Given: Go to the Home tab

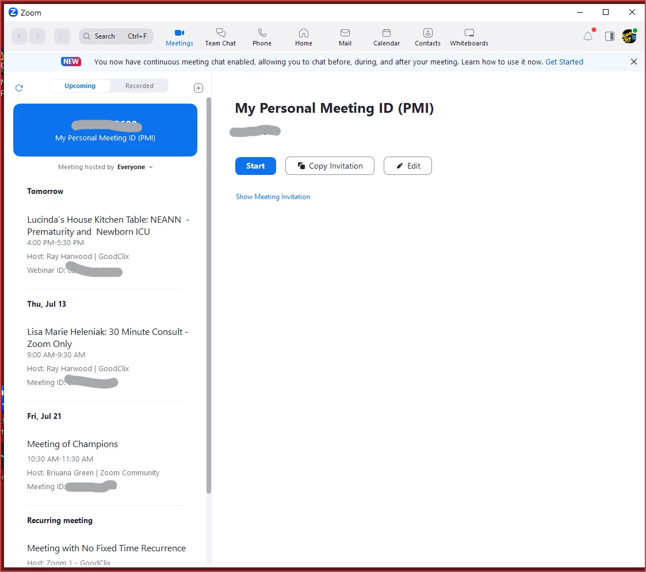Looking at the screenshot, I should pos(304,37).
